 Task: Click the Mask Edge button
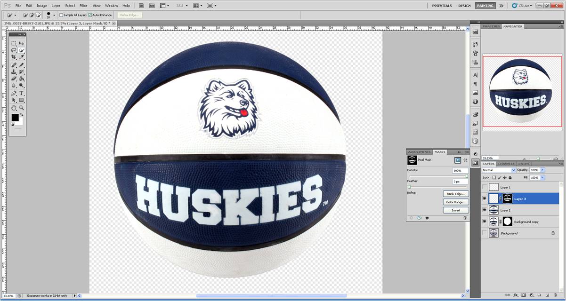456,194
